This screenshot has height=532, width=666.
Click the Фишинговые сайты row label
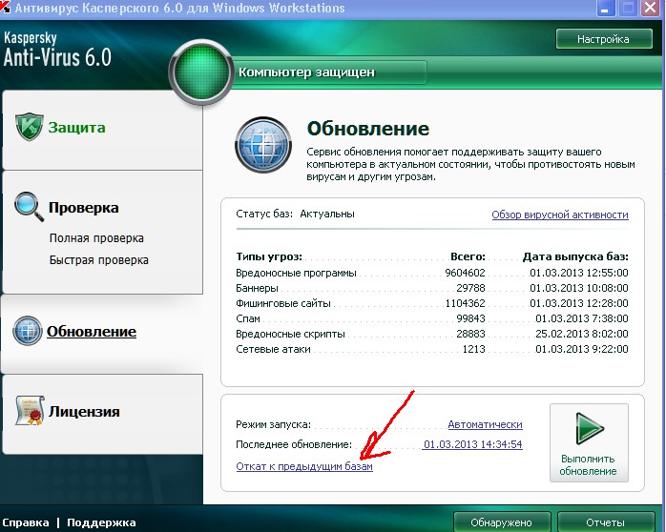(283, 303)
